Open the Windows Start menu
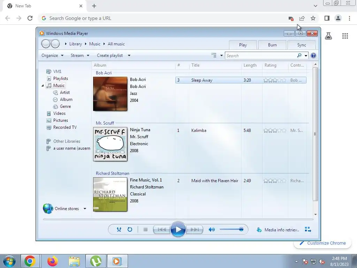The height and width of the screenshot is (268, 357). point(9,261)
